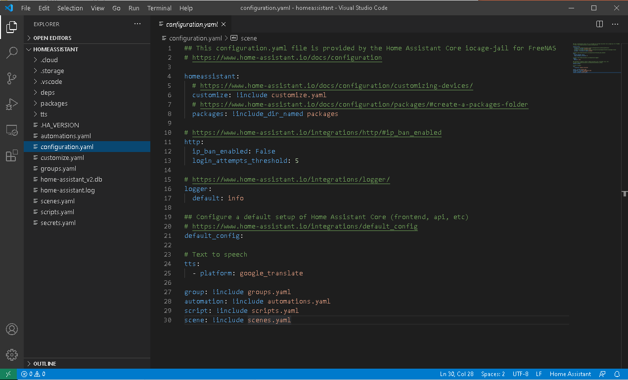Open the Explorer view in activity bar
The width and height of the screenshot is (628, 380).
click(12, 27)
